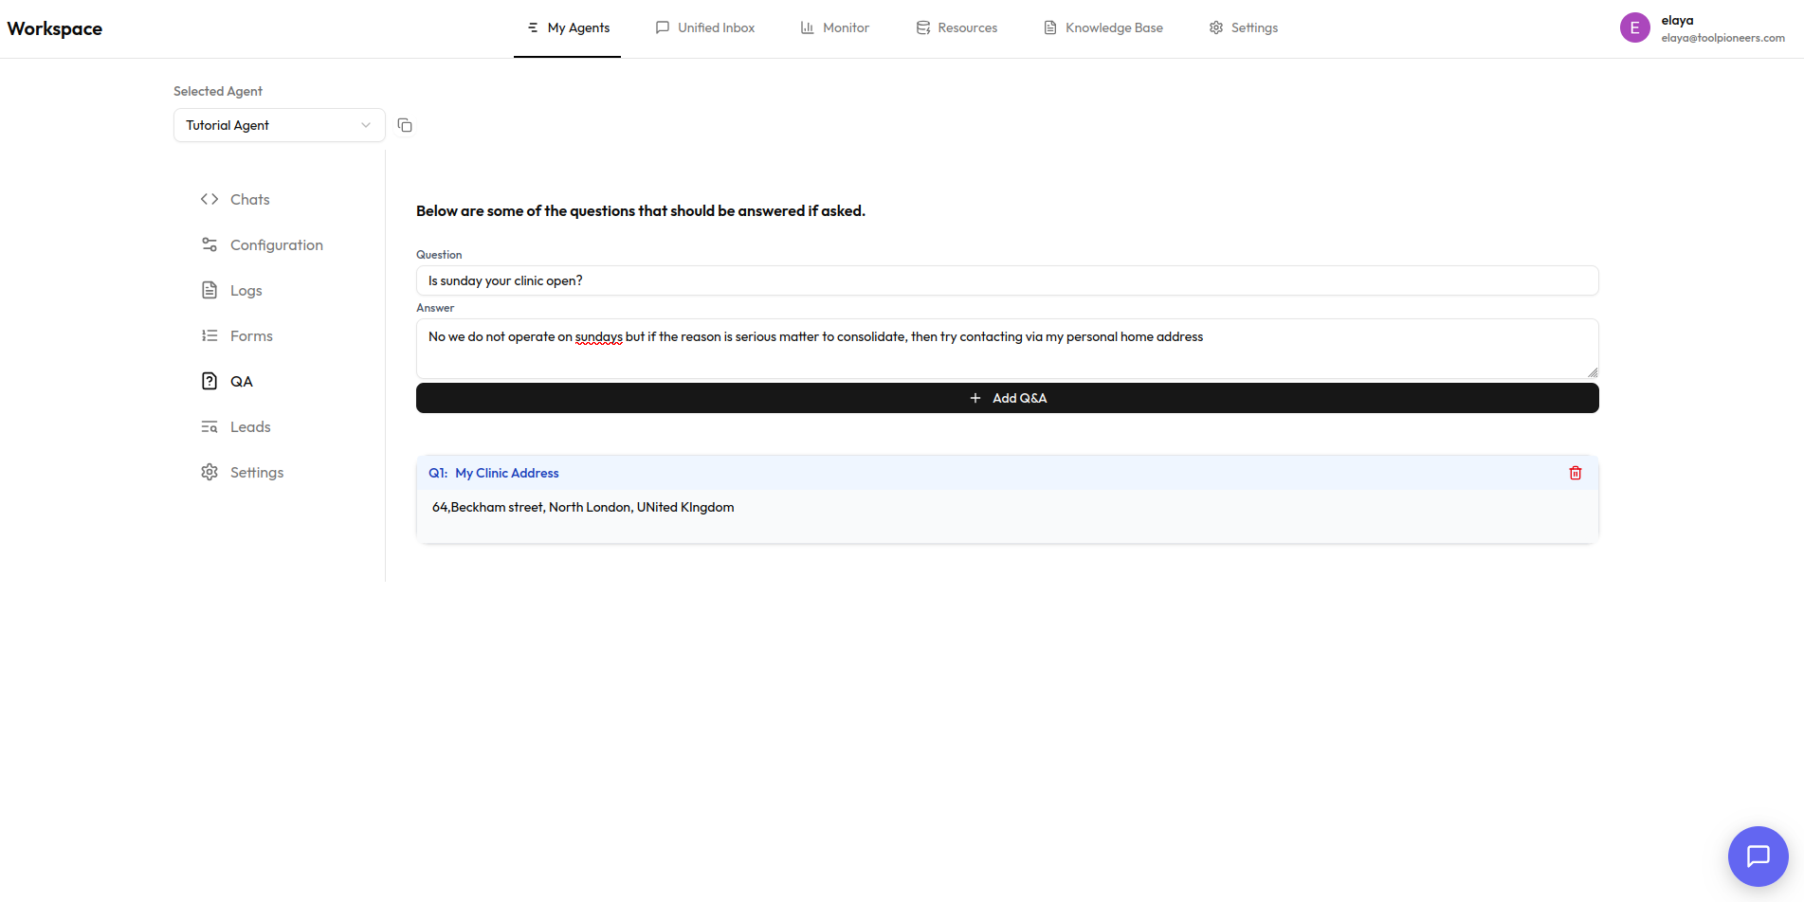
Task: Delete the My Clinic Address Q&A entry
Action: (x=1575, y=473)
